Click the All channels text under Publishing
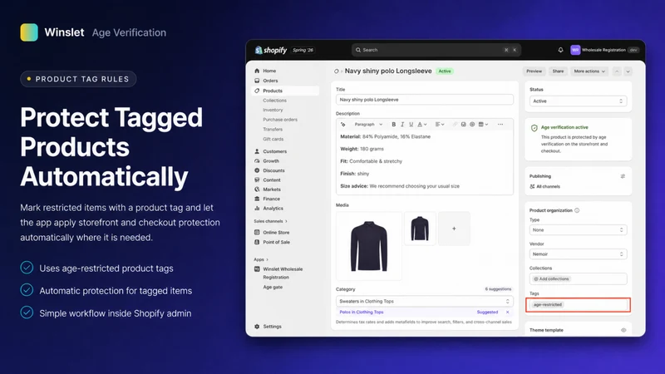Image resolution: width=665 pixels, height=374 pixels. pos(548,186)
